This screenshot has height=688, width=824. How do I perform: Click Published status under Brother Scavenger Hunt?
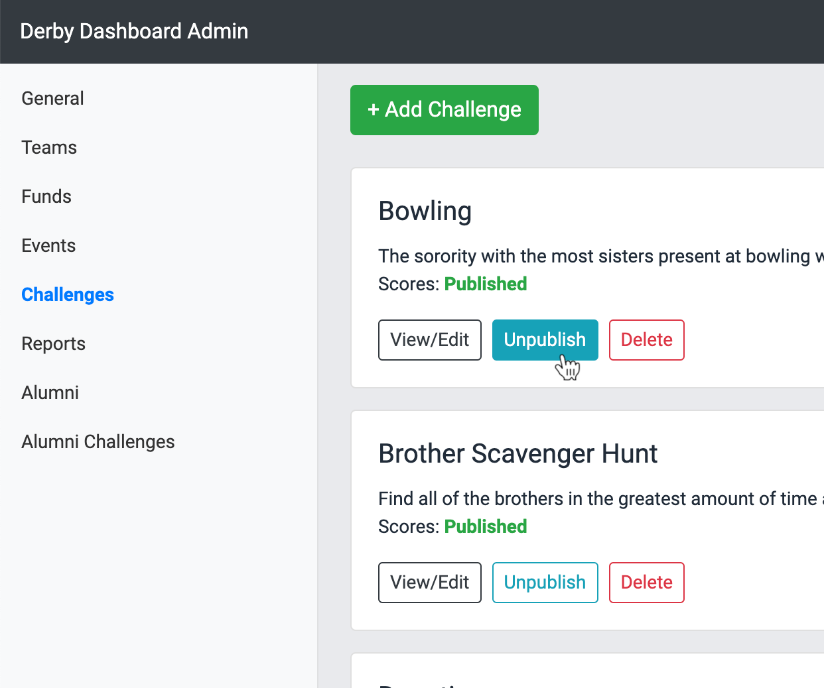pyautogui.click(x=486, y=526)
